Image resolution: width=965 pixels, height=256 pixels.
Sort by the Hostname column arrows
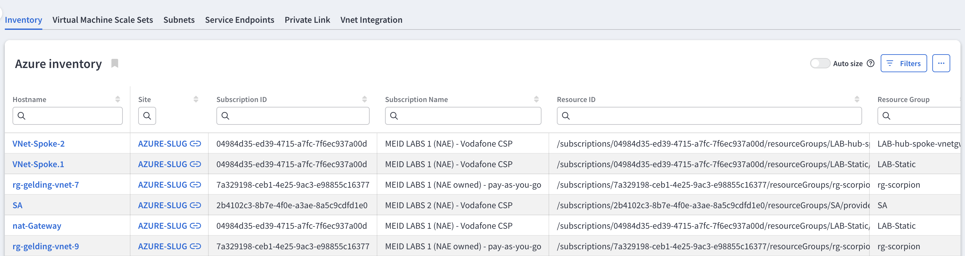[118, 99]
